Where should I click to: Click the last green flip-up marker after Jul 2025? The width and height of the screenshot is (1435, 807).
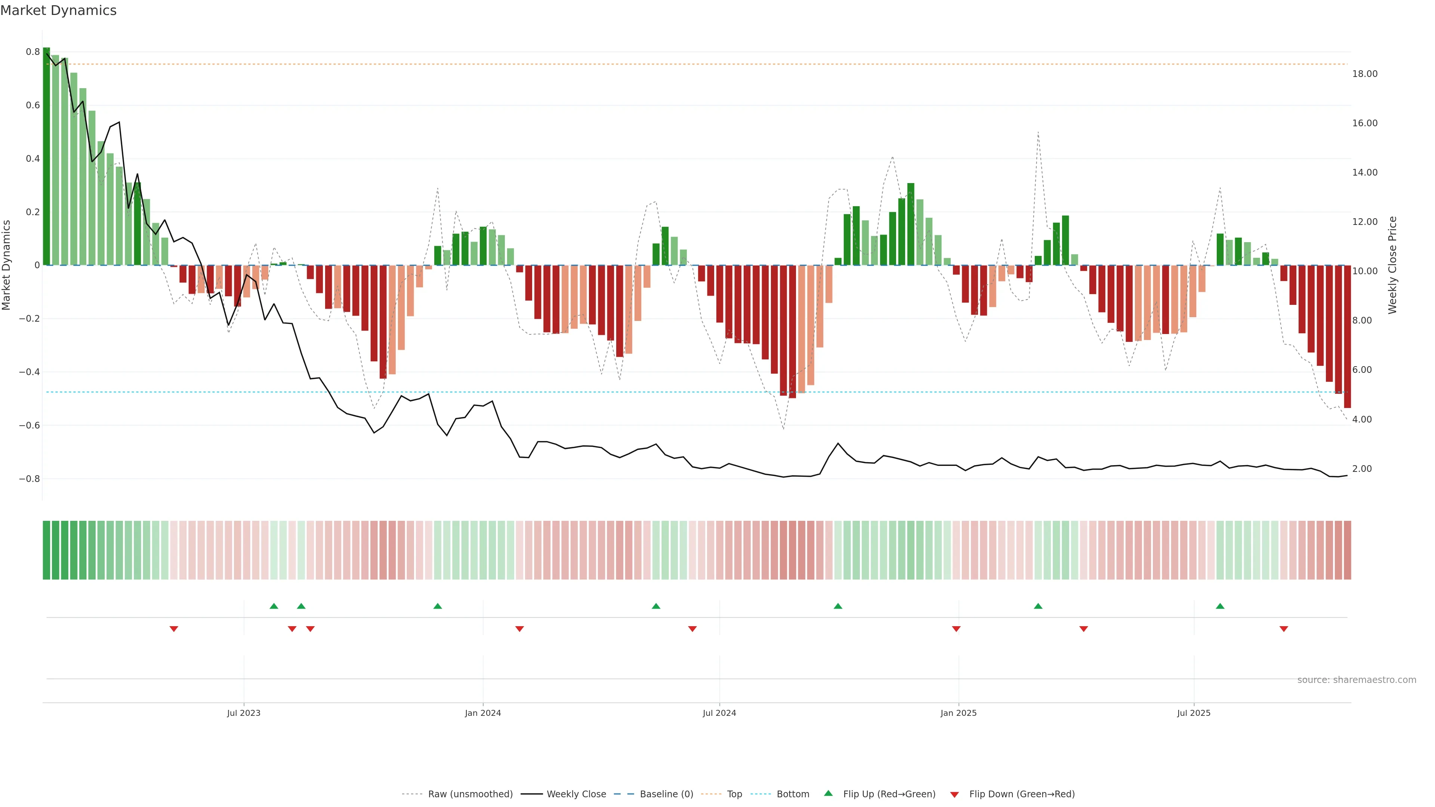pos(1220,606)
